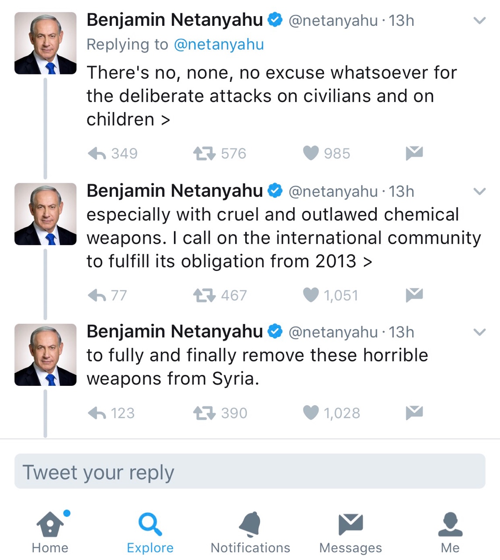Like the tweet with 1,028 likes
Viewport: 500px width, 560px height.
(311, 413)
